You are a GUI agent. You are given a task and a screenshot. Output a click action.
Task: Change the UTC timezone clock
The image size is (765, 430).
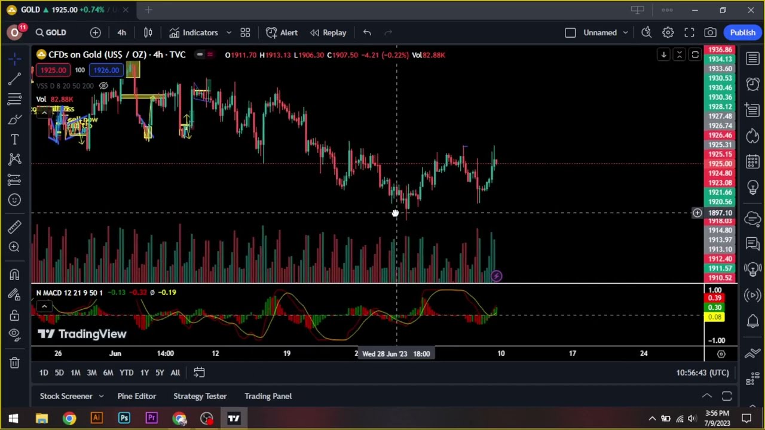point(703,373)
